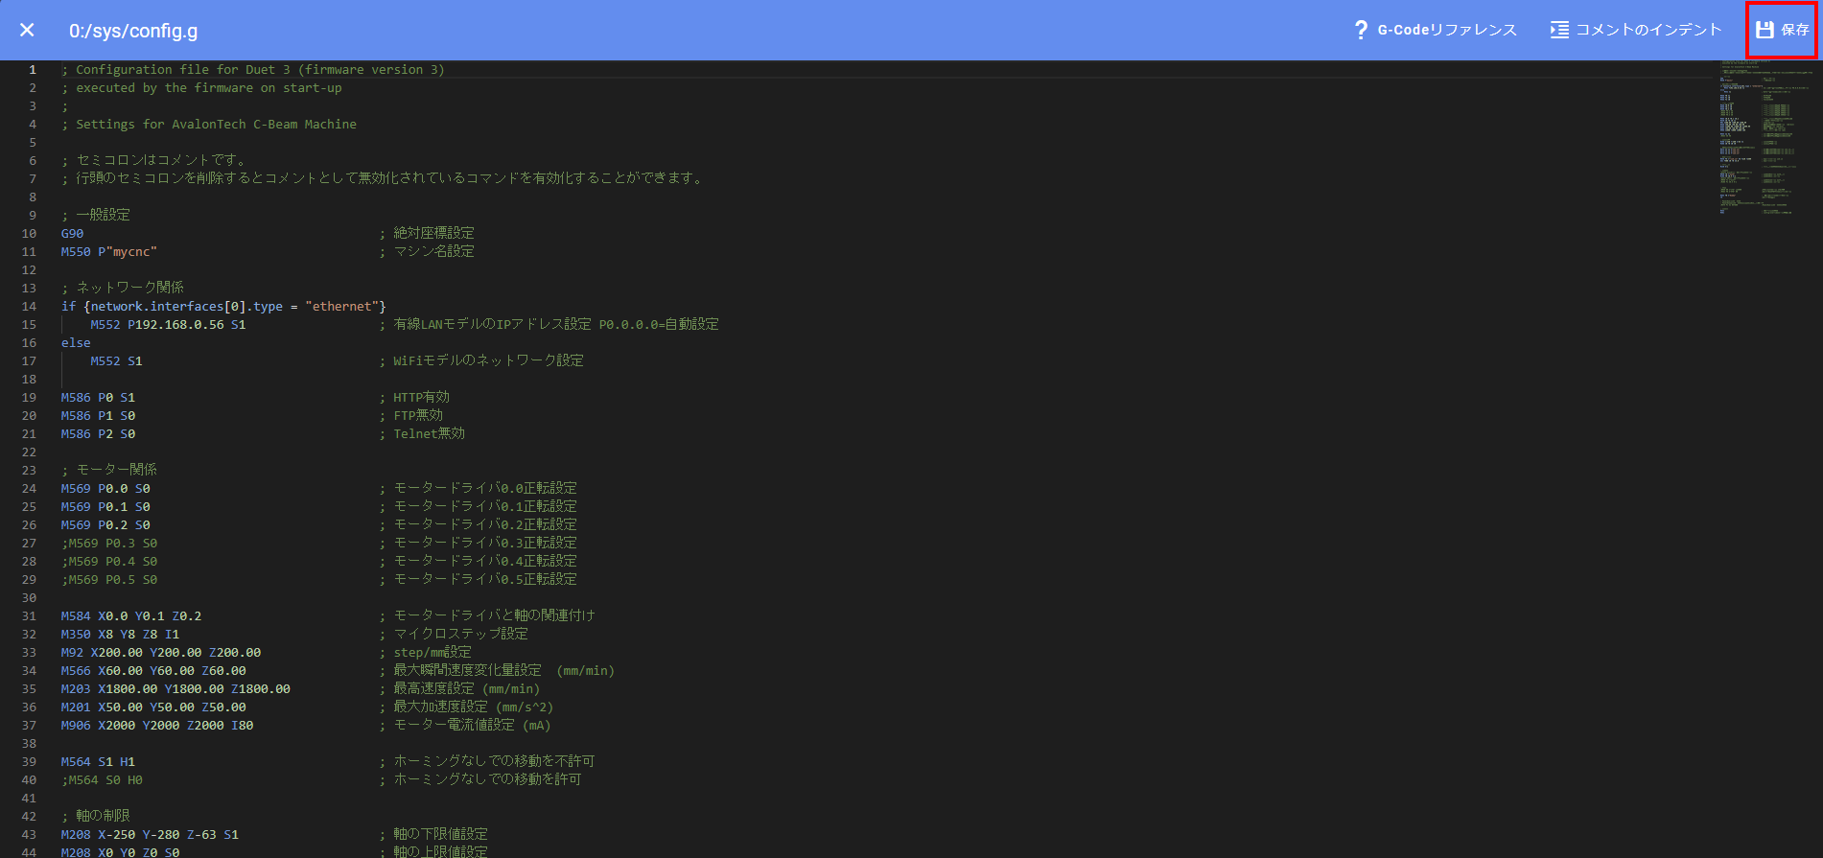1823x858 pixels.
Task: Click the M552 P192.168.0.56 S1 line
Action: click(x=168, y=325)
